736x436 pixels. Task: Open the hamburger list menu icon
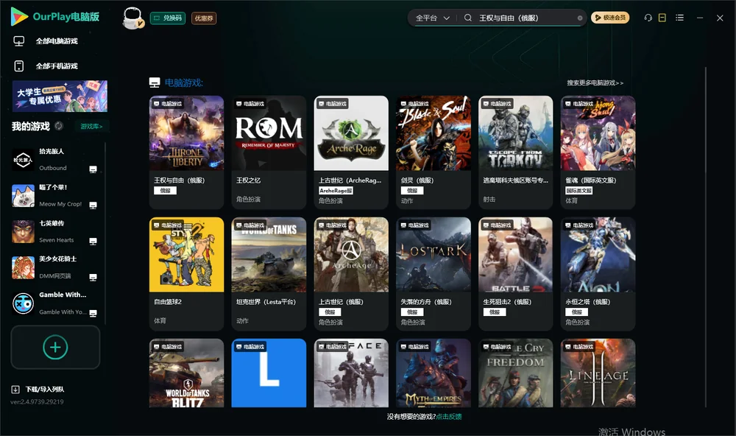[x=679, y=18]
